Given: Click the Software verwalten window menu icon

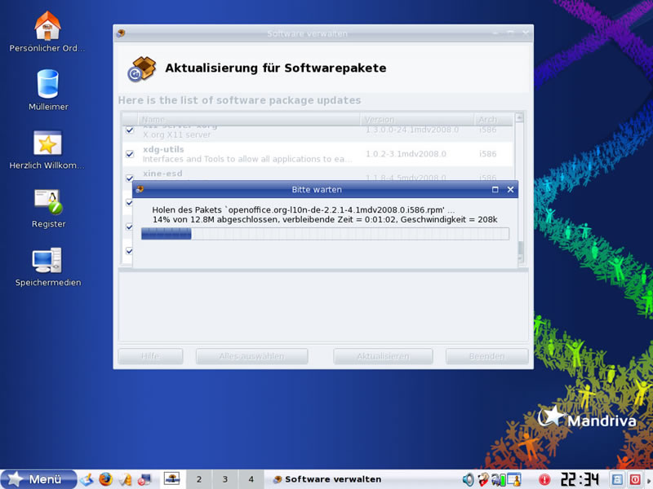Looking at the screenshot, I should (121, 33).
